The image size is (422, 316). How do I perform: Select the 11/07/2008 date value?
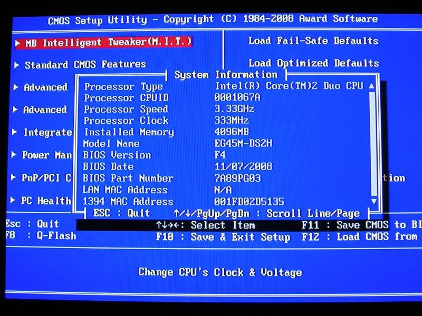coord(243,166)
